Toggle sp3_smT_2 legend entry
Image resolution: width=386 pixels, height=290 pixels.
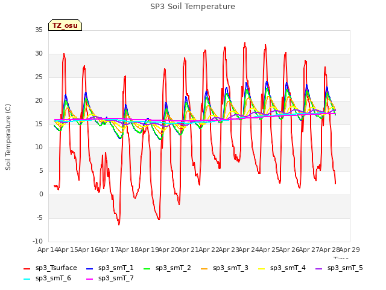167,268
